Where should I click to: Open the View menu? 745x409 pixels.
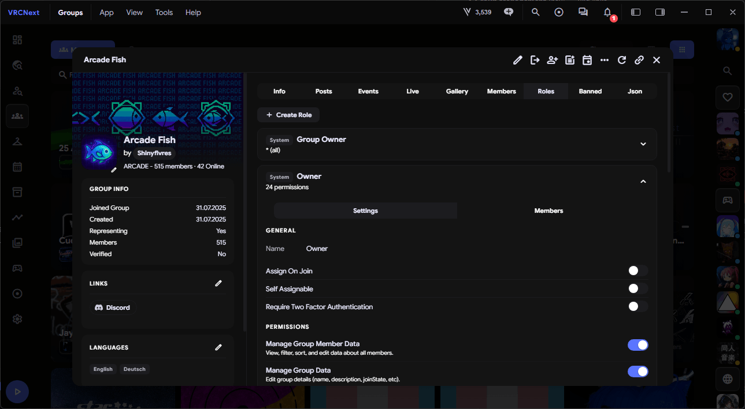pos(134,12)
